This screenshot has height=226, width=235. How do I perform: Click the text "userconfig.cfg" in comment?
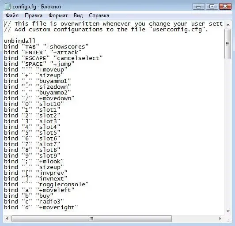tap(177, 30)
